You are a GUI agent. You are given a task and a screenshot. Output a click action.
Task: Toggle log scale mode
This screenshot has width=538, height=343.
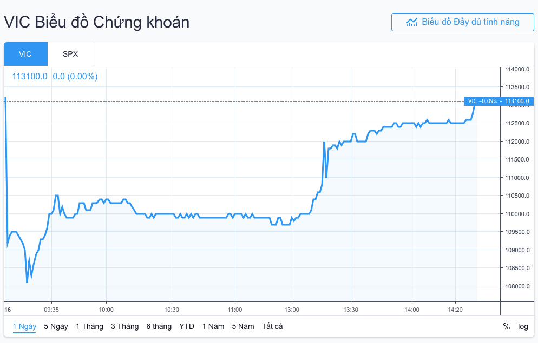(x=522, y=326)
